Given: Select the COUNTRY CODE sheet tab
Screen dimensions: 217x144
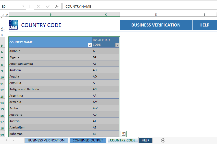Looking at the screenshot, I should (123, 140).
